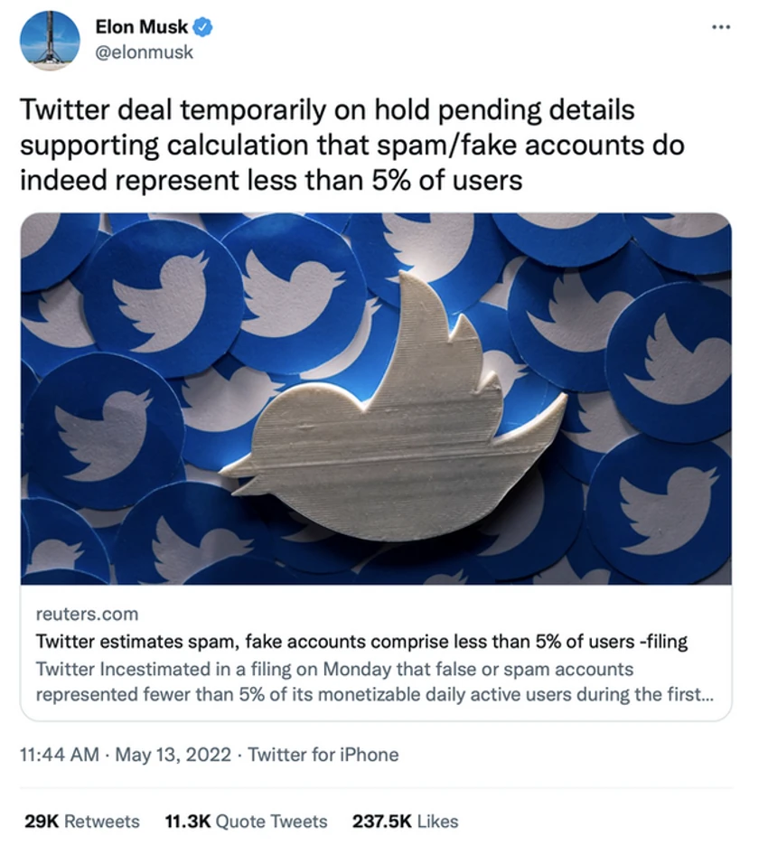
Task: Click the 'Twitter for iPhone' source label
Action: (323, 754)
